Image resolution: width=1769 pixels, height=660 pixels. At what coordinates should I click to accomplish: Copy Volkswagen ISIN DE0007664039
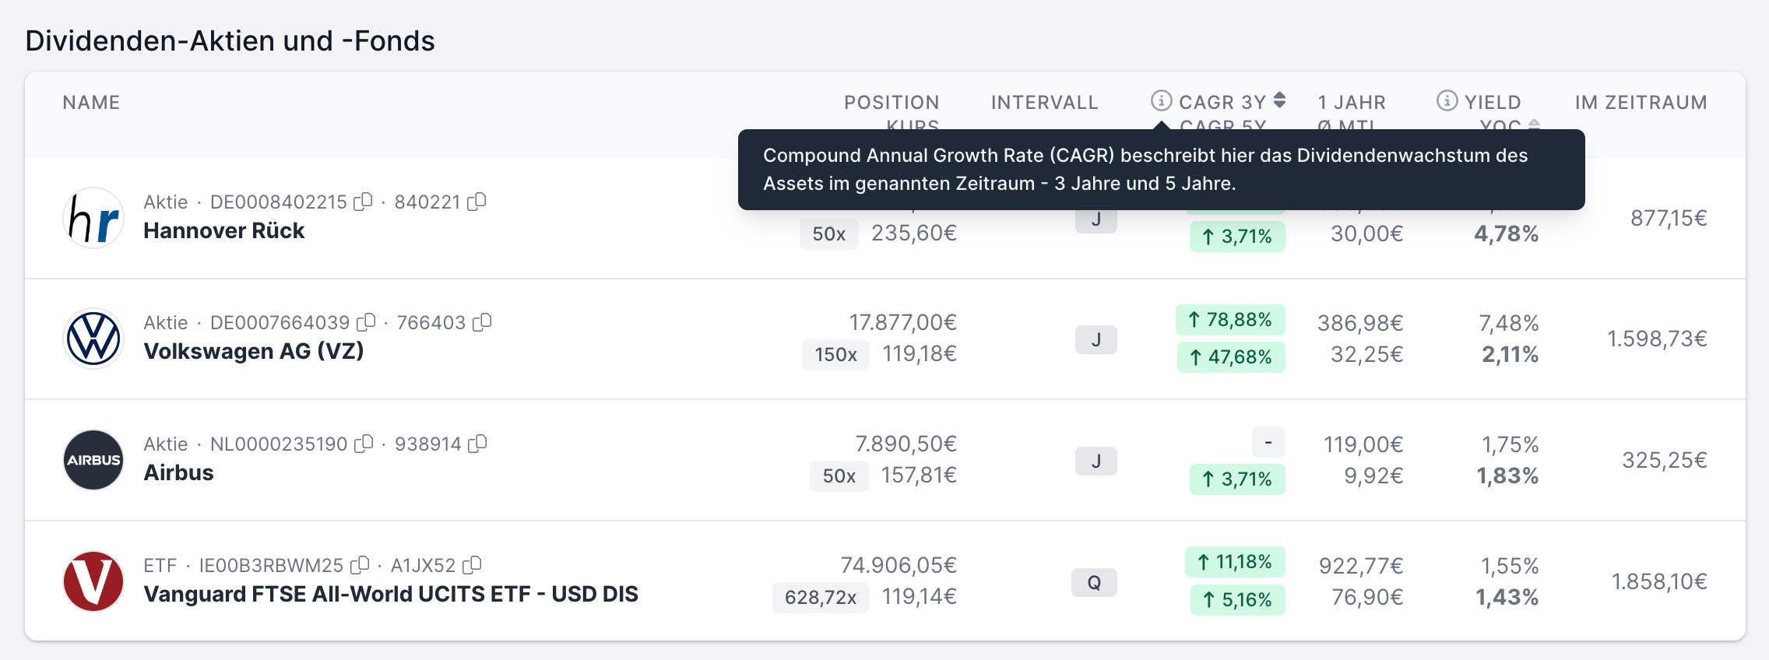(x=366, y=322)
